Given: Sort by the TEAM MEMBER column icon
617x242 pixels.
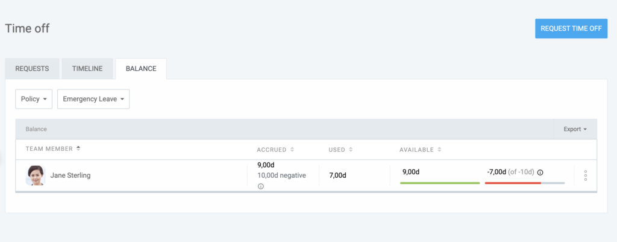Looking at the screenshot, I should 78,149.
